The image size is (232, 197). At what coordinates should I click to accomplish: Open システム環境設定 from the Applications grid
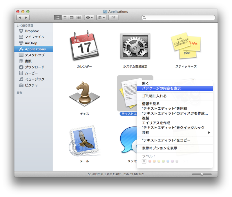pyautogui.click(x=135, y=46)
